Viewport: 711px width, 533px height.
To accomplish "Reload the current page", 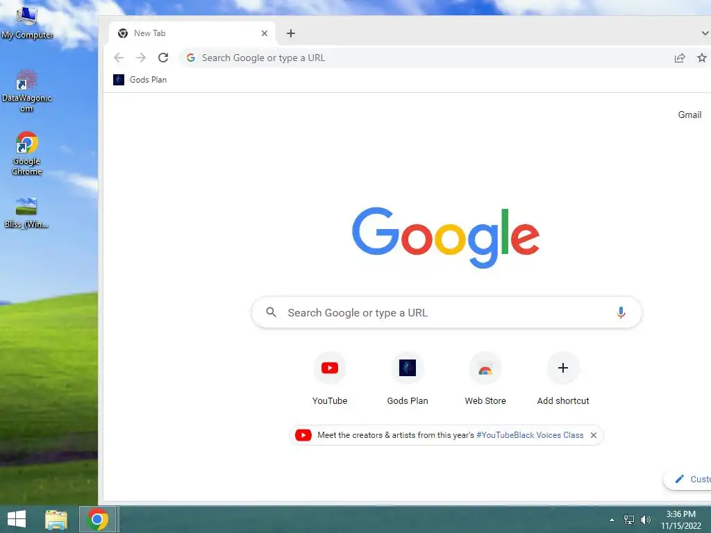I will [163, 58].
